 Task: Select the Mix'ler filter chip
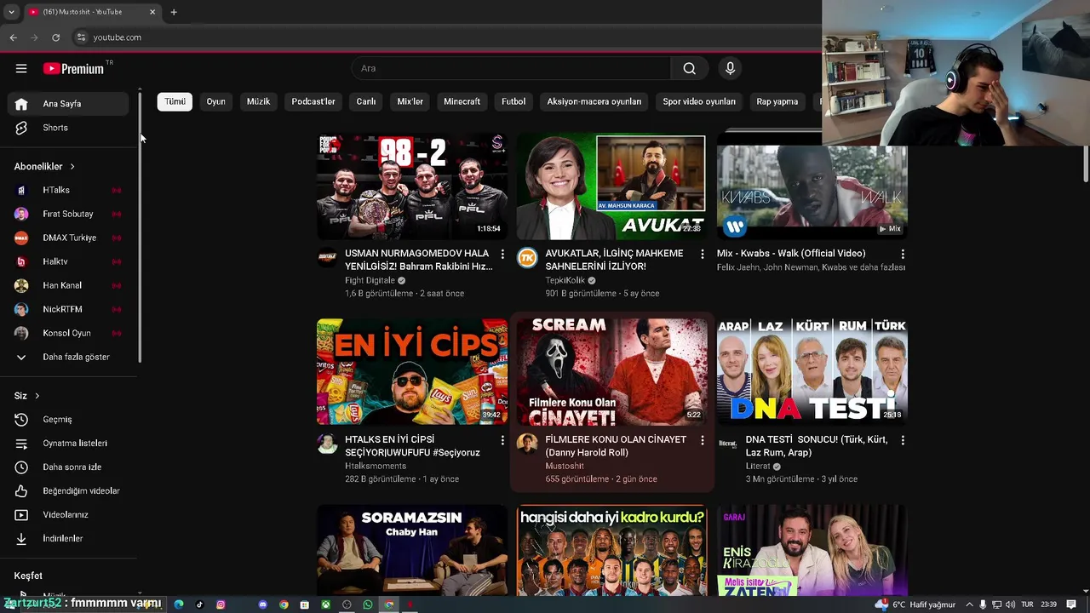410,101
